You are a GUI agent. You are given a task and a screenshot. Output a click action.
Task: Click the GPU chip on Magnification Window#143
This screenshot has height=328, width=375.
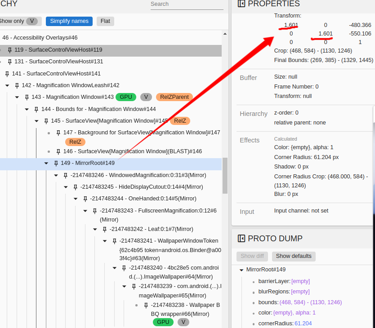[x=126, y=97]
